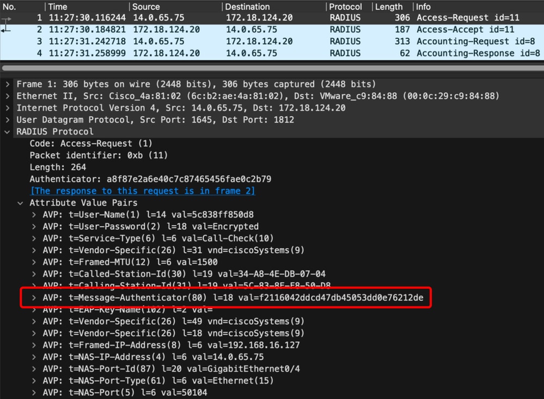Select the 'Code: Access-Request (1)' field

(91, 143)
